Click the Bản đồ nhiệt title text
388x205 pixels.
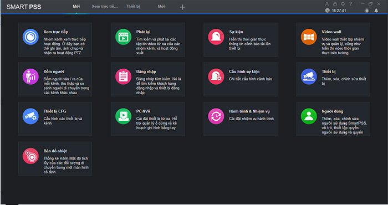[55, 151]
